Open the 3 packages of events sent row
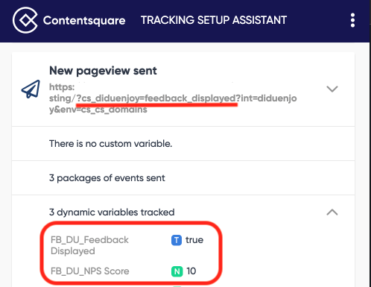Image resolution: width=371 pixels, height=287 pixels. 183,178
